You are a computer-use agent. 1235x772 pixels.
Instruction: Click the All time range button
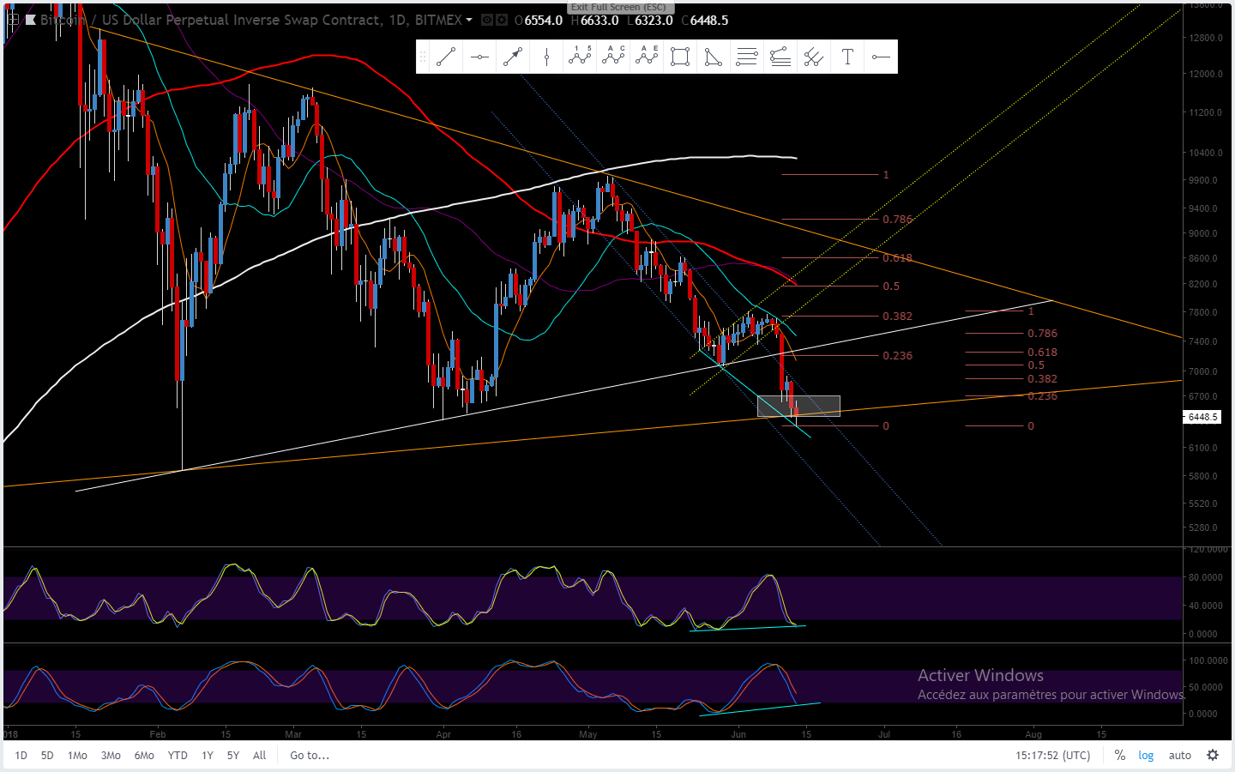(x=260, y=756)
